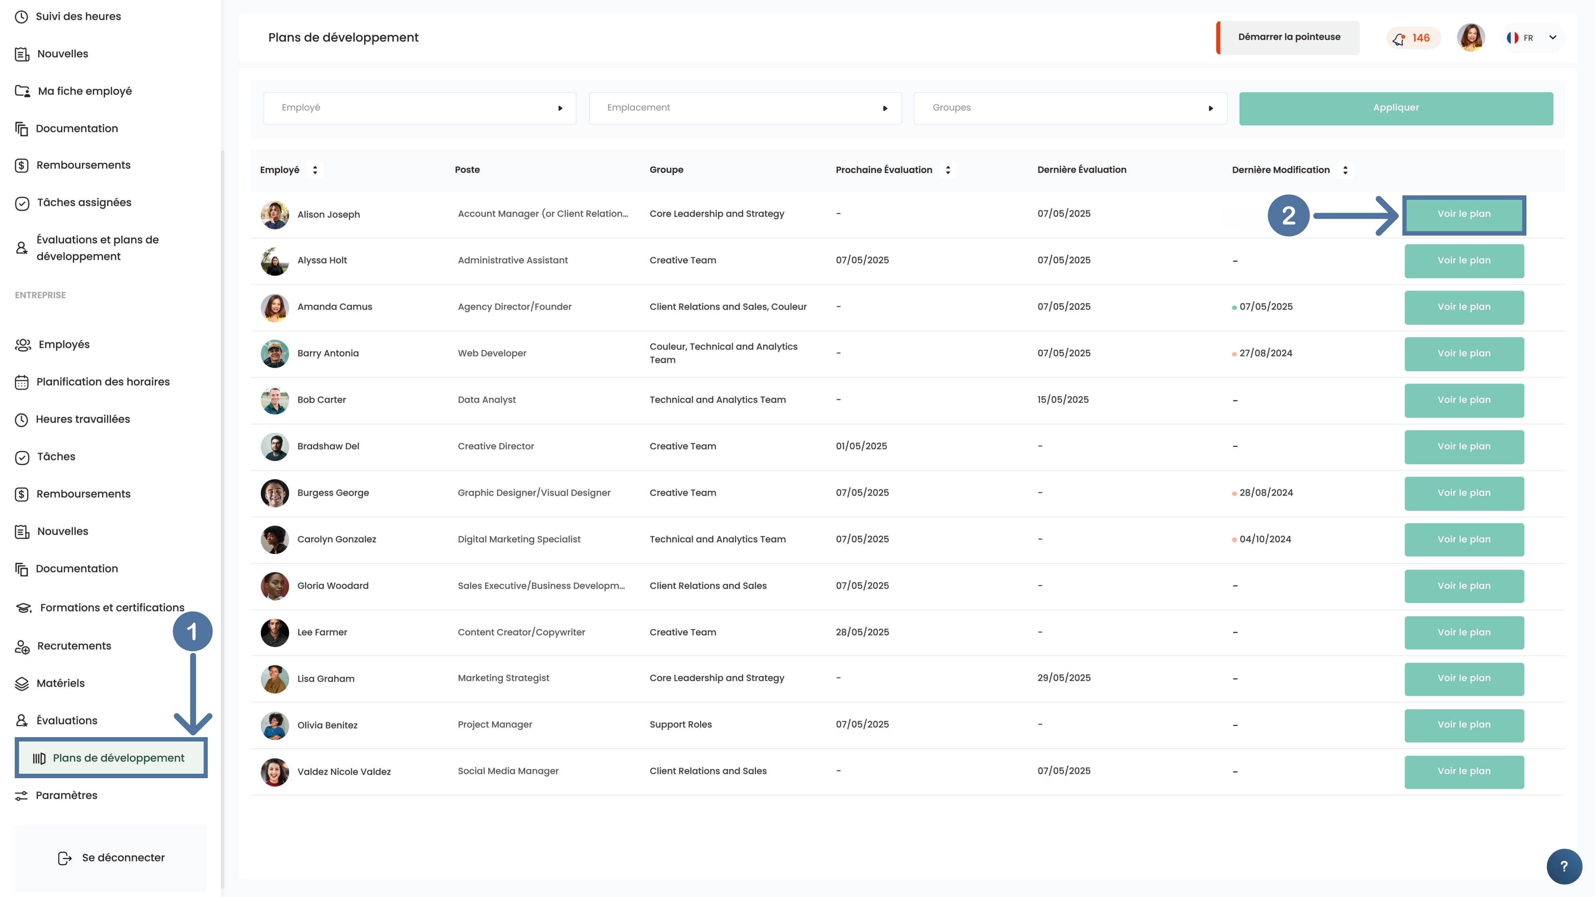Click Démarrer la pointeuse button
The width and height of the screenshot is (1595, 897).
coord(1288,37)
